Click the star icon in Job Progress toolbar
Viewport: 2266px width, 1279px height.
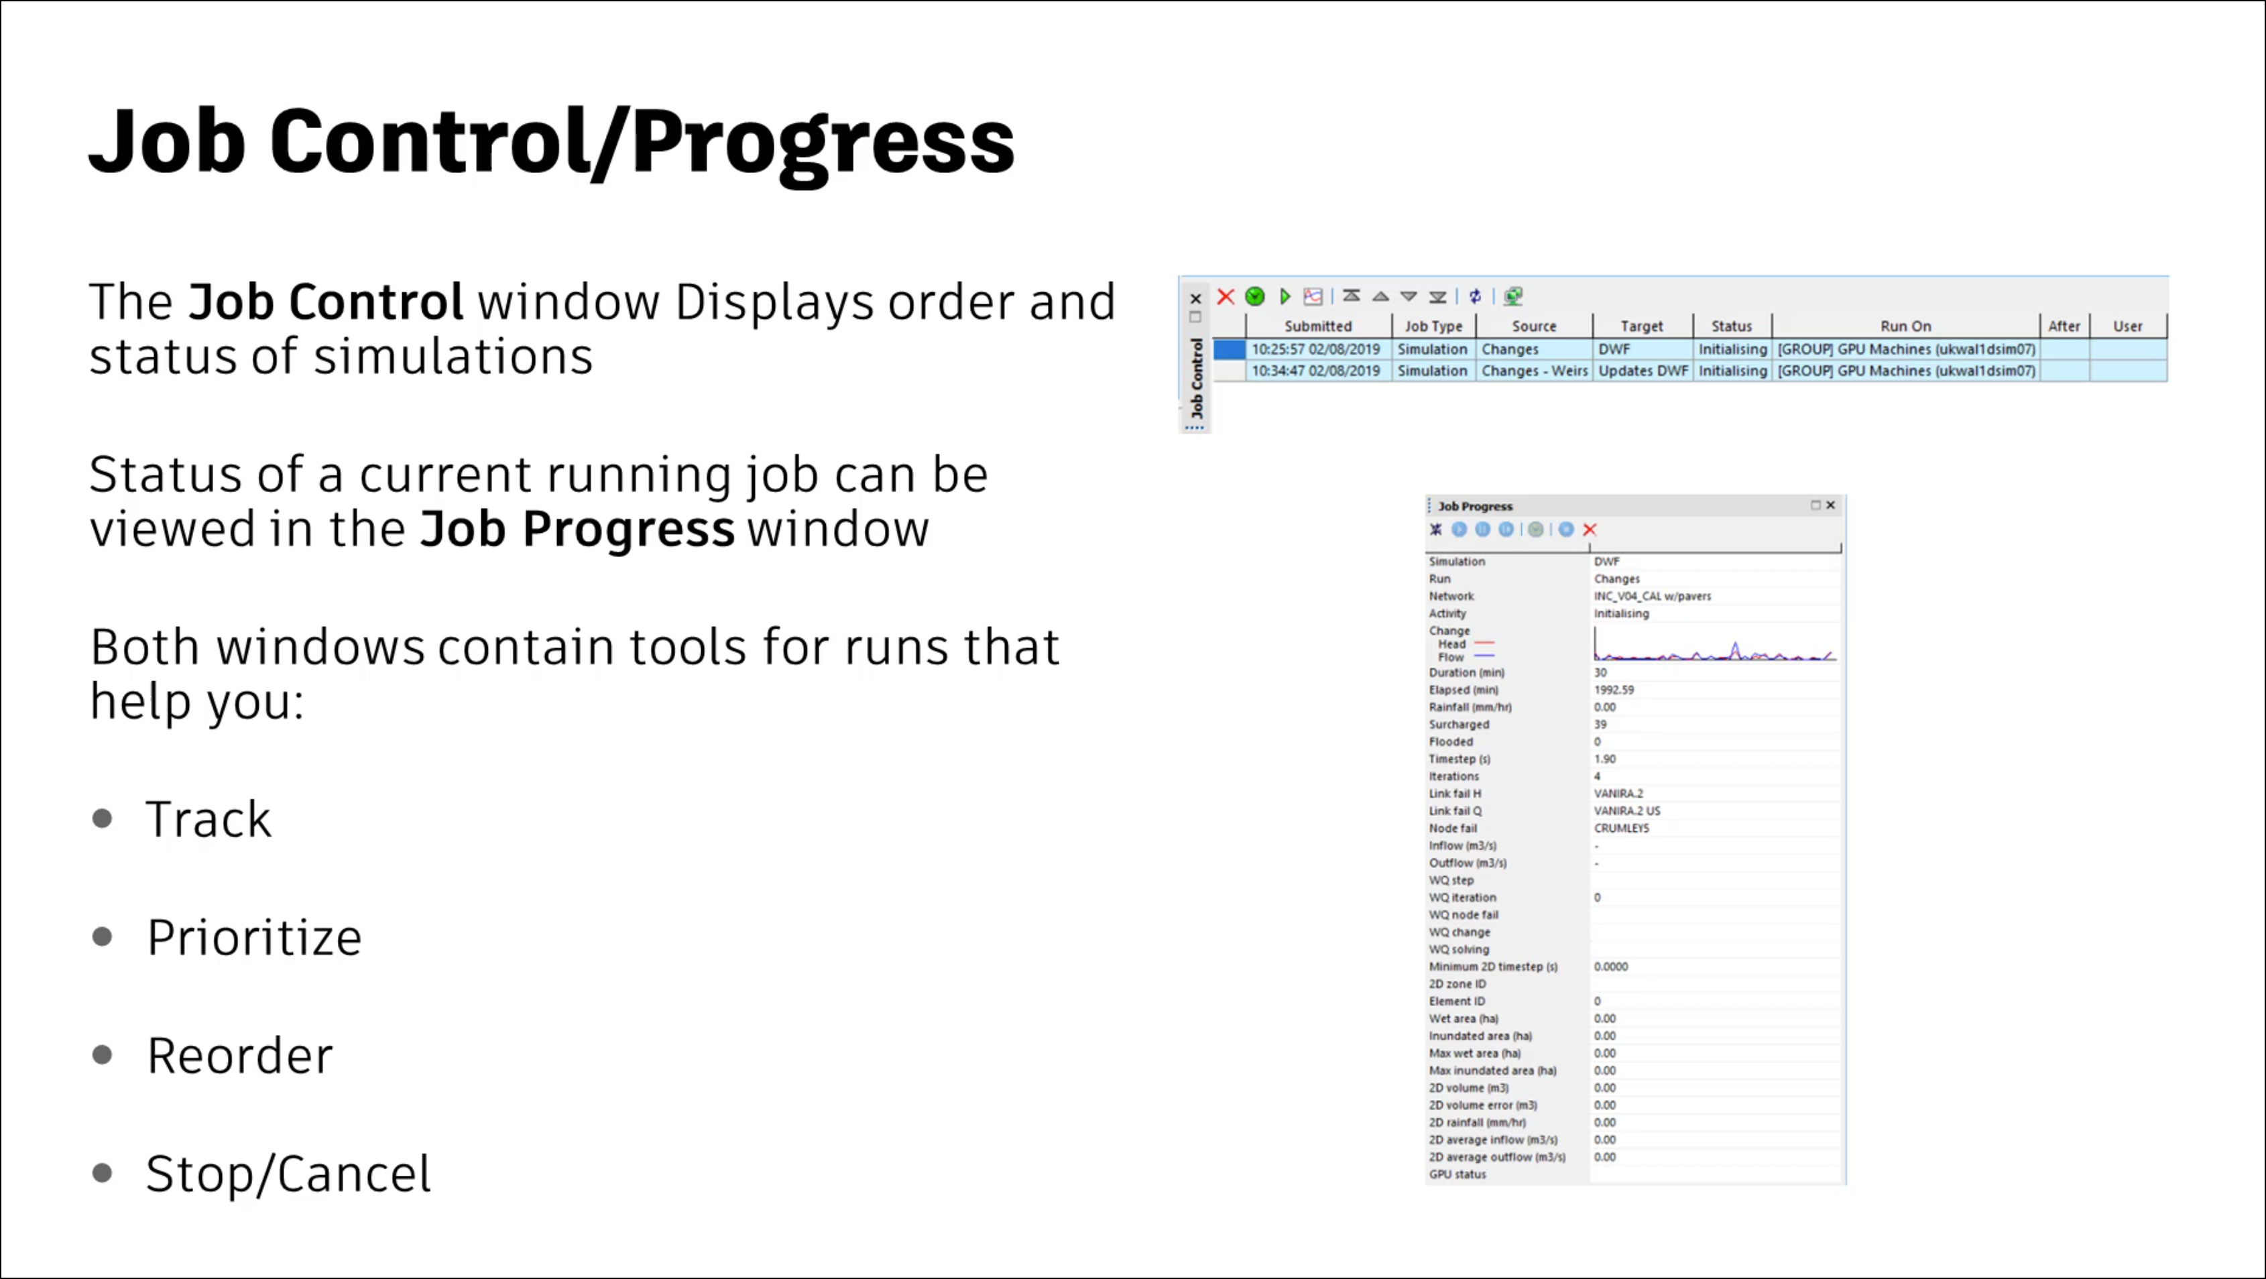(1435, 530)
